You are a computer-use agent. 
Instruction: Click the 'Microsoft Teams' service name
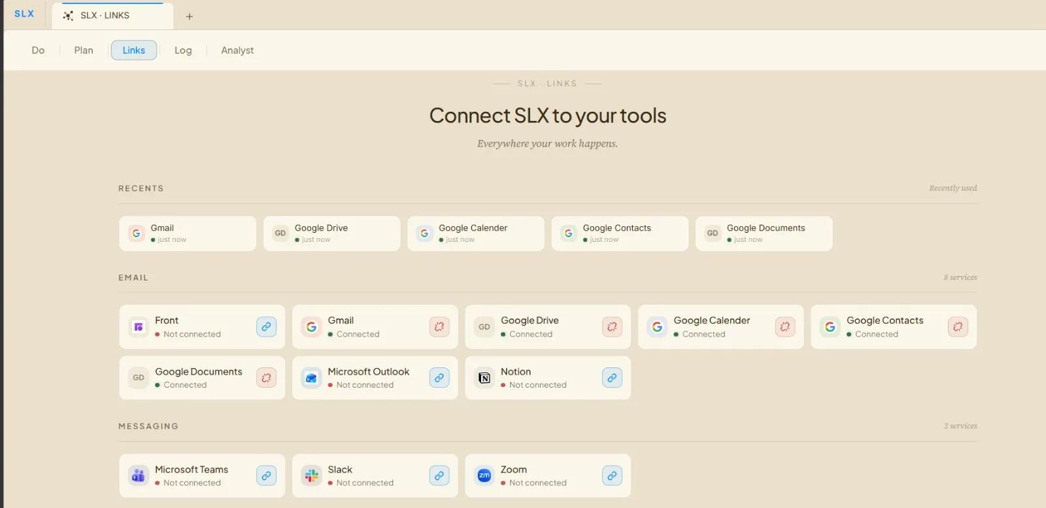[x=192, y=469]
